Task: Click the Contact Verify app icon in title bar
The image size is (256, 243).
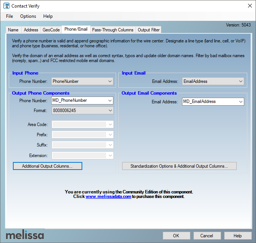Action: click(6, 6)
